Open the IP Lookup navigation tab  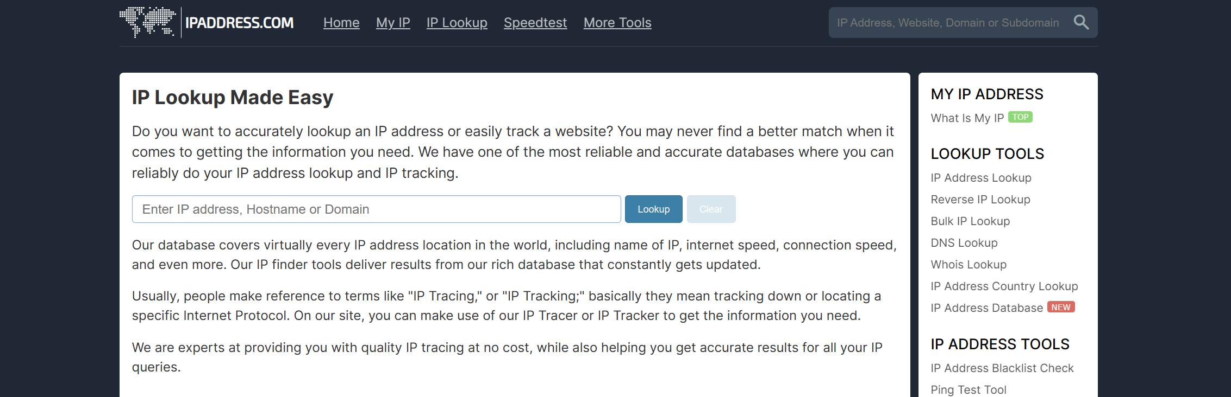pyautogui.click(x=457, y=23)
